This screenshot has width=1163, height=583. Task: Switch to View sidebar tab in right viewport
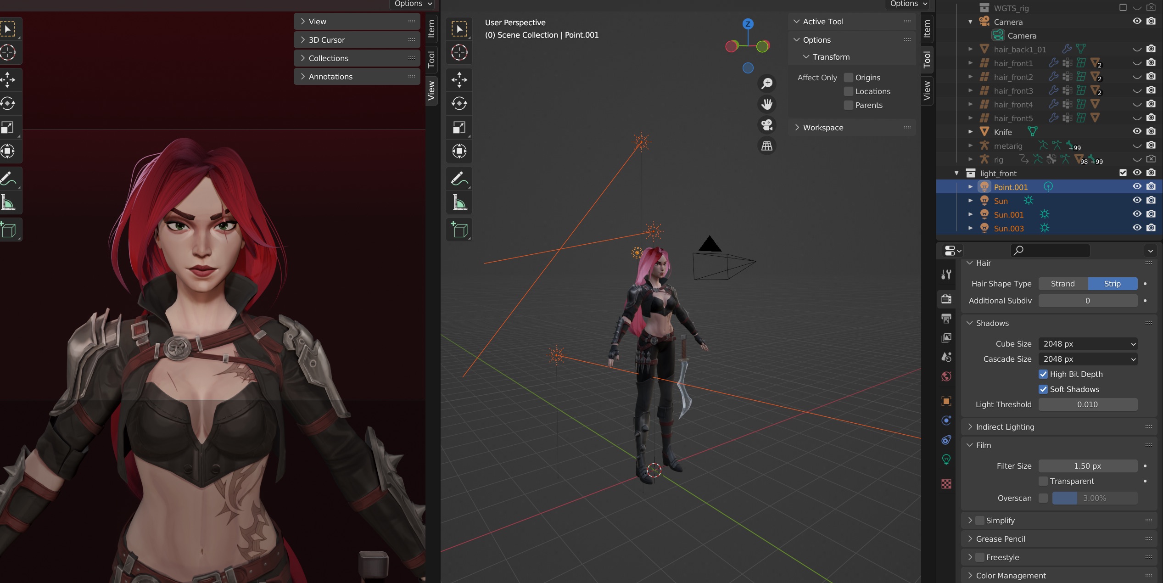click(x=927, y=90)
